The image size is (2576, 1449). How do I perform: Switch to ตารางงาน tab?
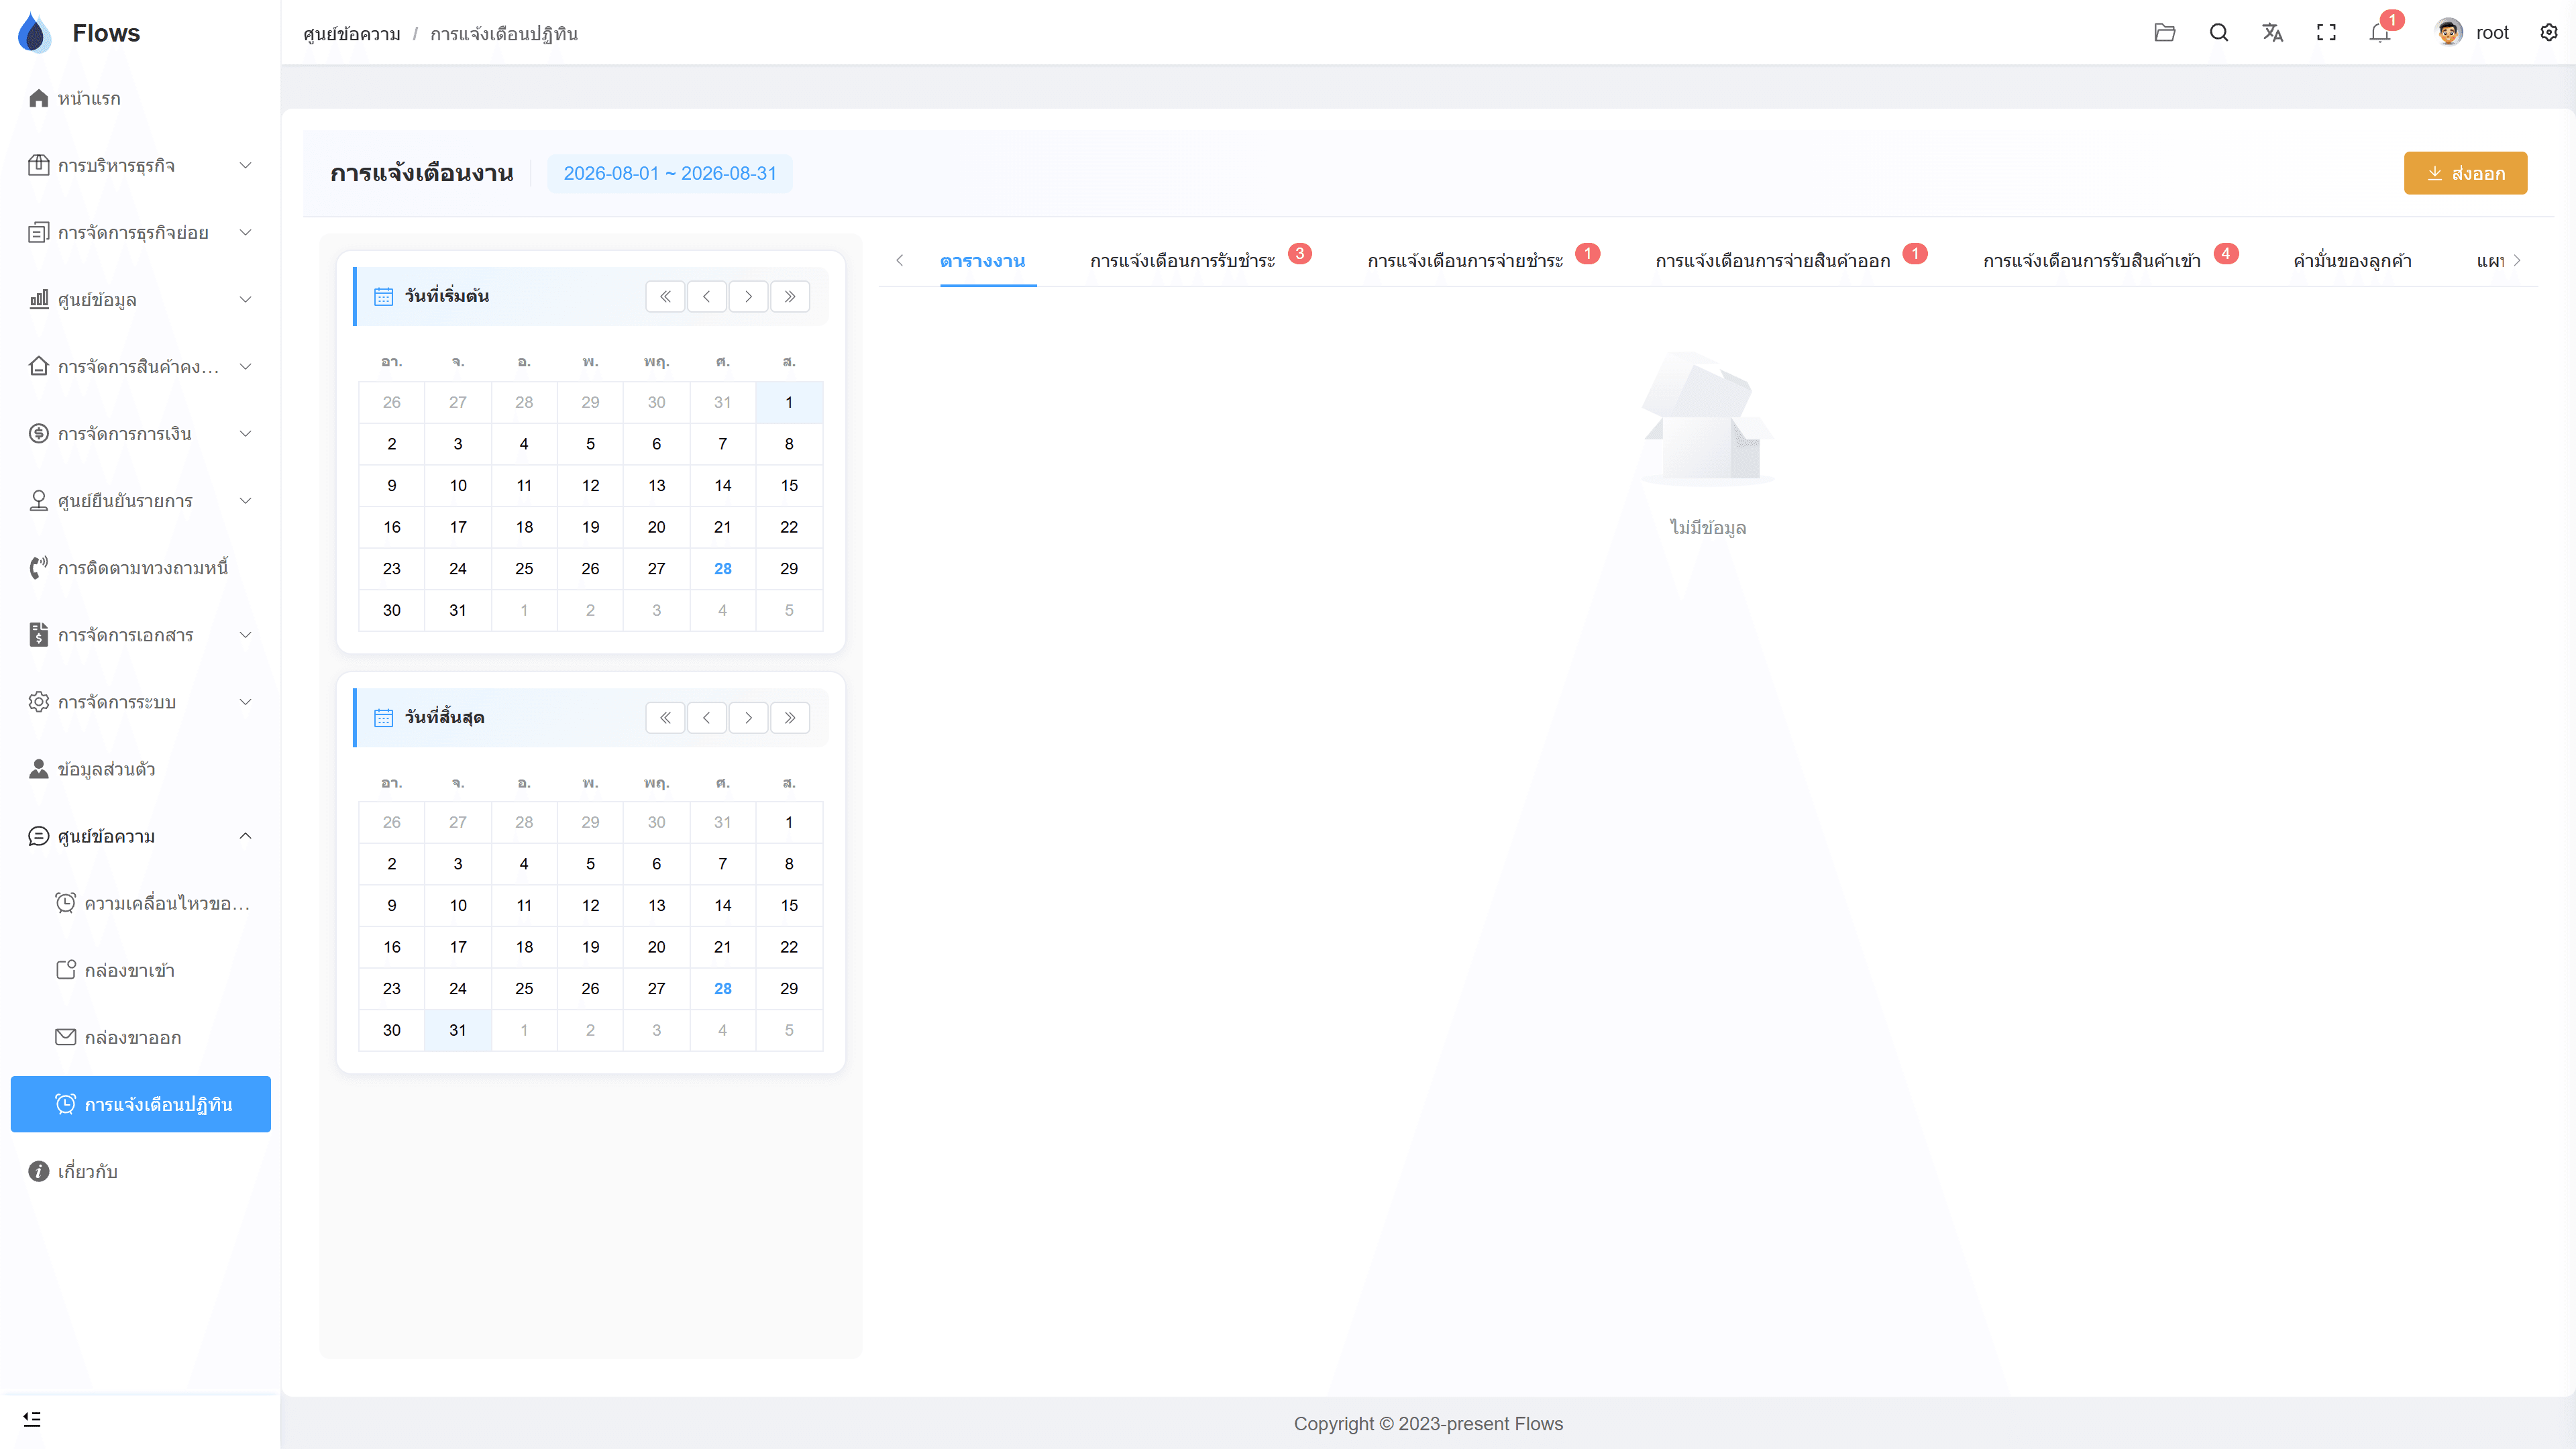coord(982,261)
